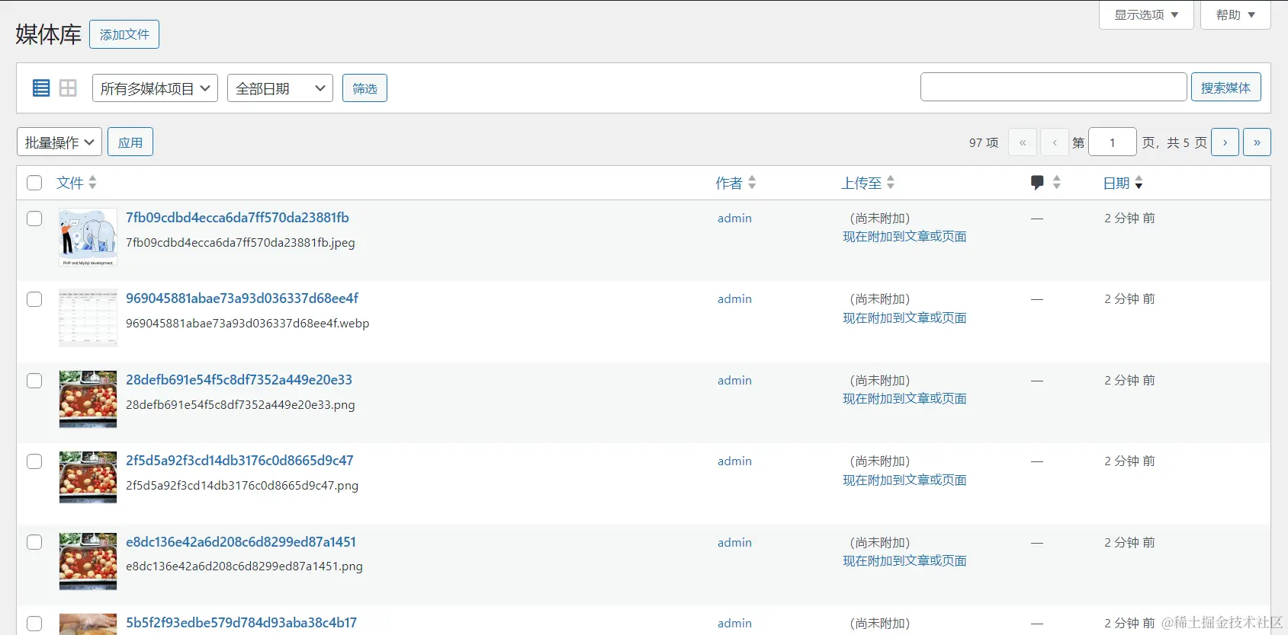Viewport: 1288px width, 635px height.
Task: Sort the table by 上传至 column
Action: [868, 183]
